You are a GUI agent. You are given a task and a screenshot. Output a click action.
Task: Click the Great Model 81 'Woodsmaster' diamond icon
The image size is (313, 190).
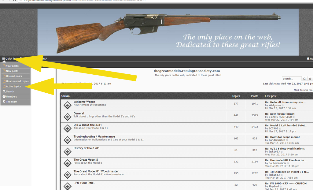click(68, 175)
